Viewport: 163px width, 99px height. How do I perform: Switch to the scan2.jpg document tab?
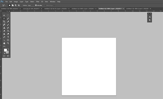(32, 9)
